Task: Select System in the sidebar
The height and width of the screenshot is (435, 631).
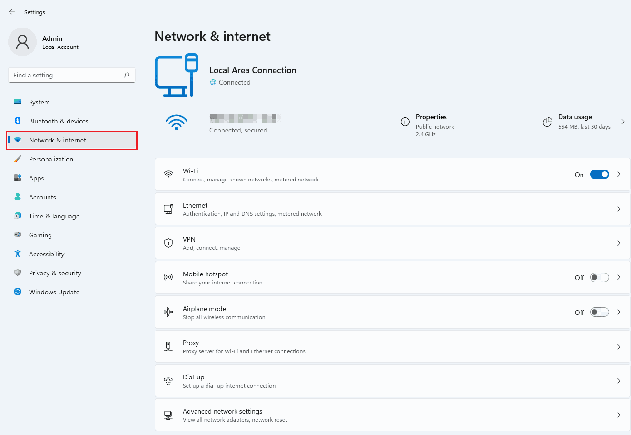Action: [x=72, y=102]
